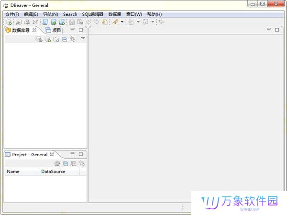Click the yellow scroll history icon
287x215 pixels.
click(105, 22)
